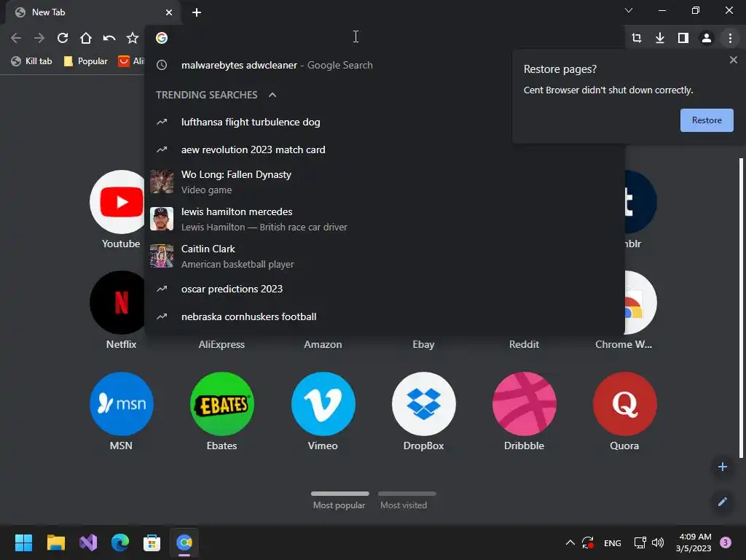Dismiss the Restore pages popup
746x560 pixels.
coord(733,60)
